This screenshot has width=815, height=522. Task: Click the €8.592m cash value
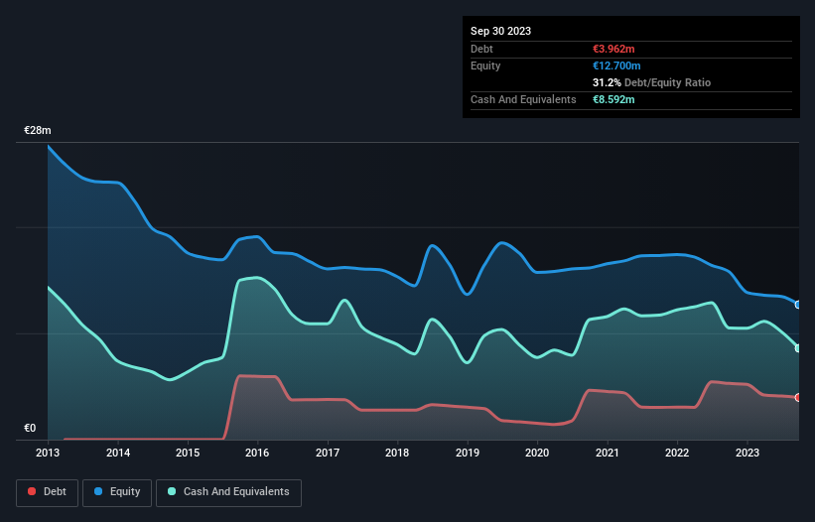[x=613, y=99]
